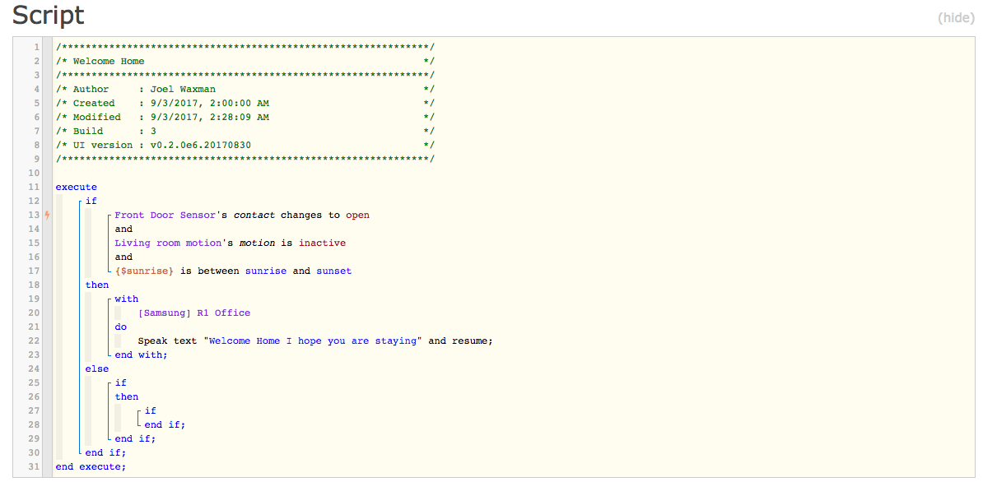Click "Front Door Sensor" device name

[165, 215]
